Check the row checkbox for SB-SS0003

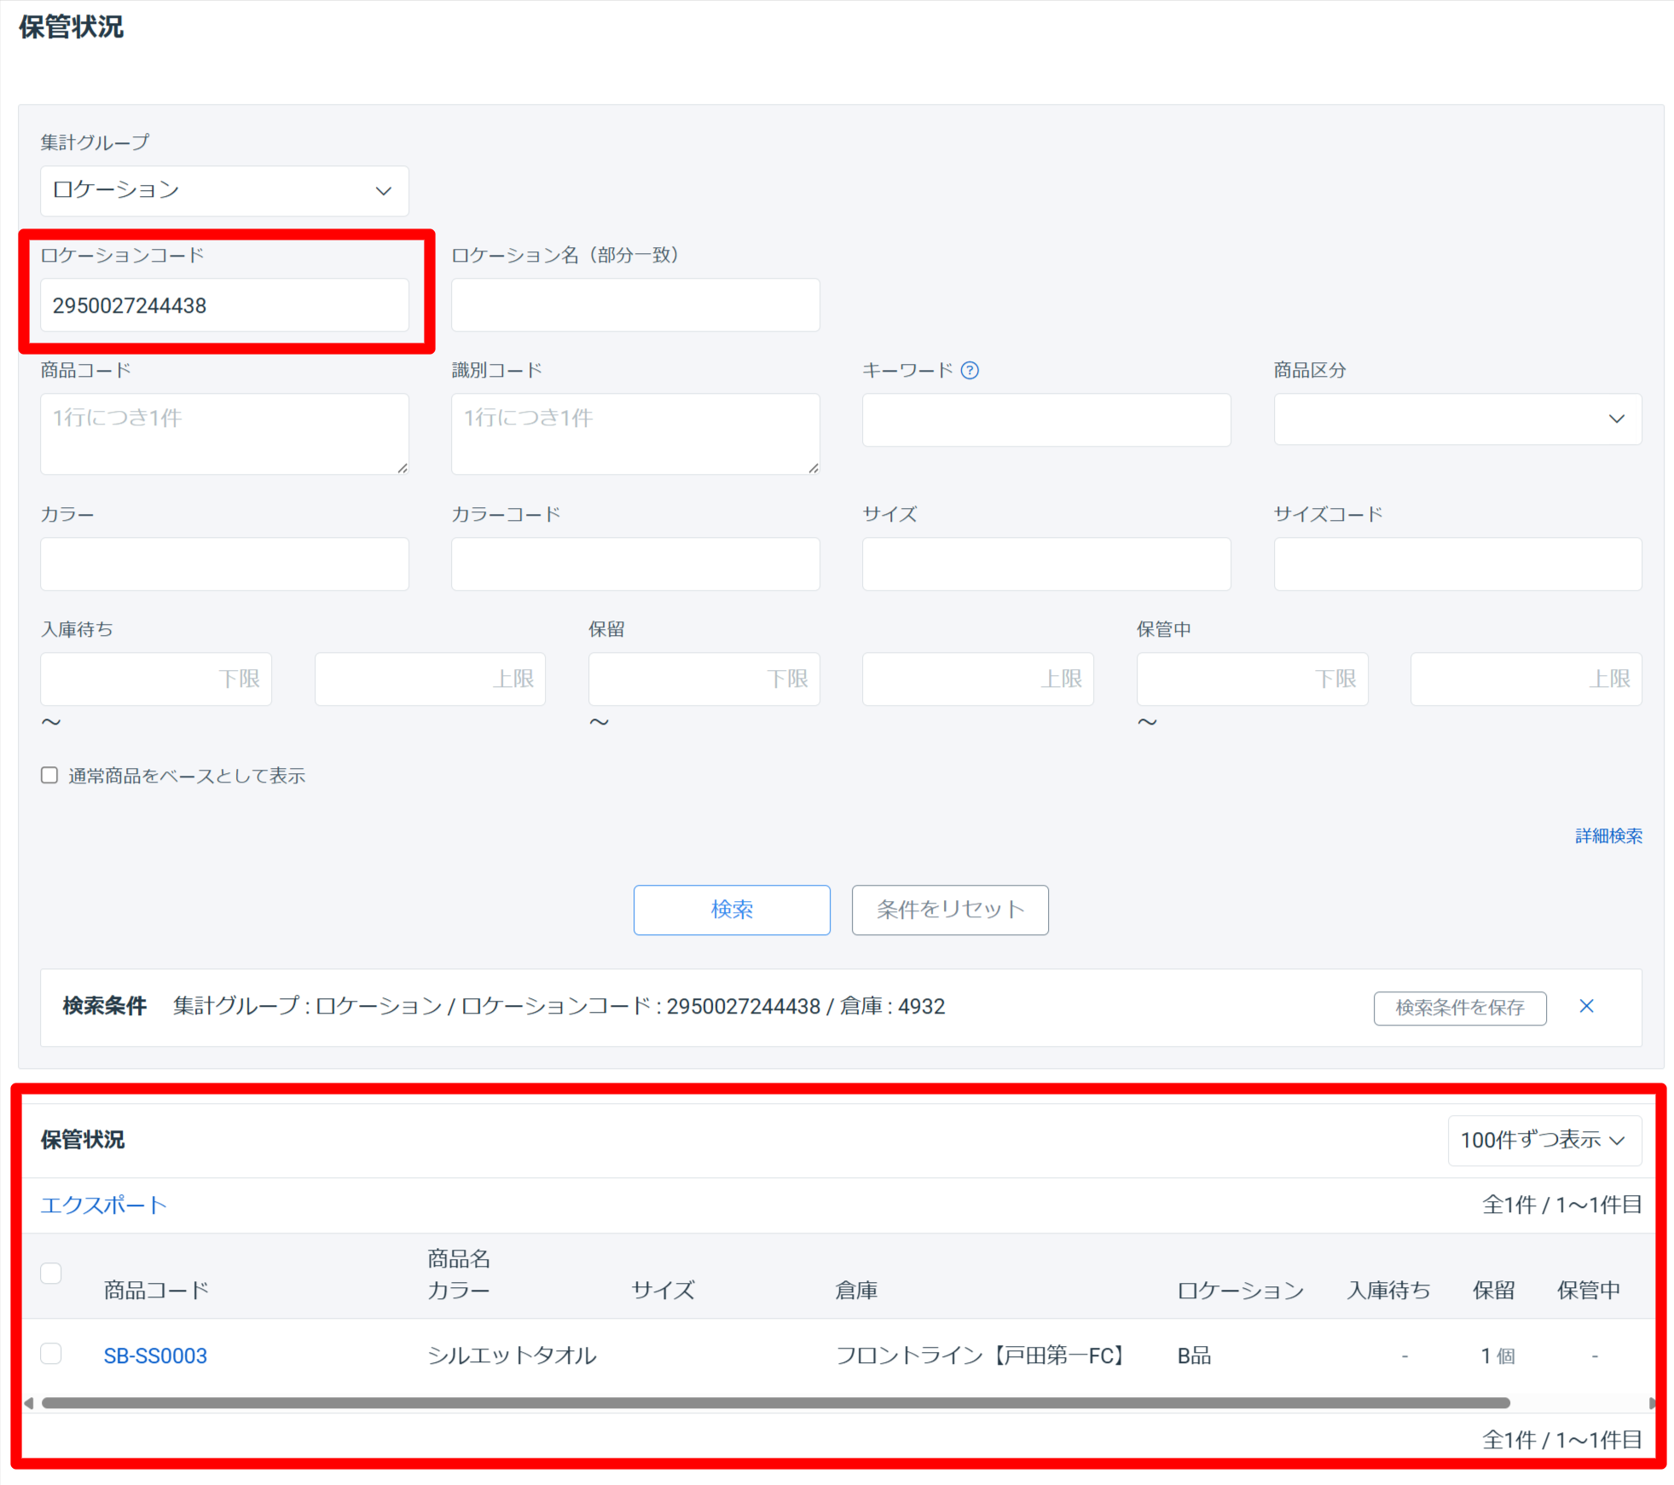coord(51,1354)
